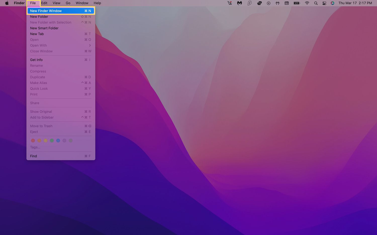Pick the blue tag color
The image size is (377, 235).
click(x=58, y=140)
